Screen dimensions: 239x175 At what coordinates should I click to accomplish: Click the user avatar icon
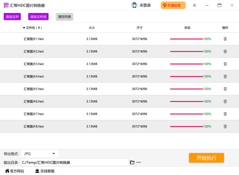tap(134, 5)
